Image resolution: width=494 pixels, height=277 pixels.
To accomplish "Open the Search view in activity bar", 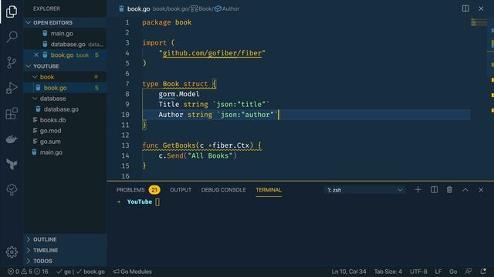I will click(x=12, y=37).
